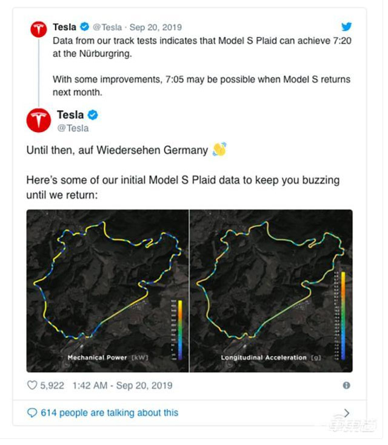Click the parent tweet's Sep 20, 2019 date

155,27
